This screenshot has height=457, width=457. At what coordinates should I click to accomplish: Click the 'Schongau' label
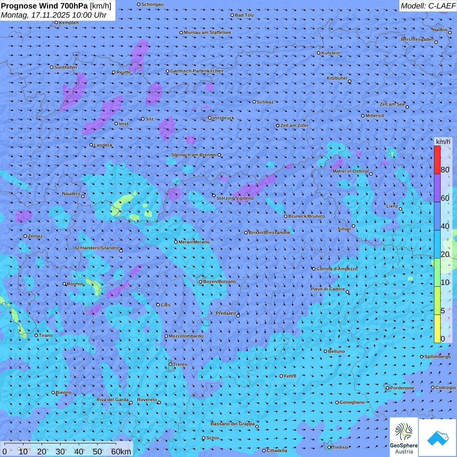coord(152,4)
